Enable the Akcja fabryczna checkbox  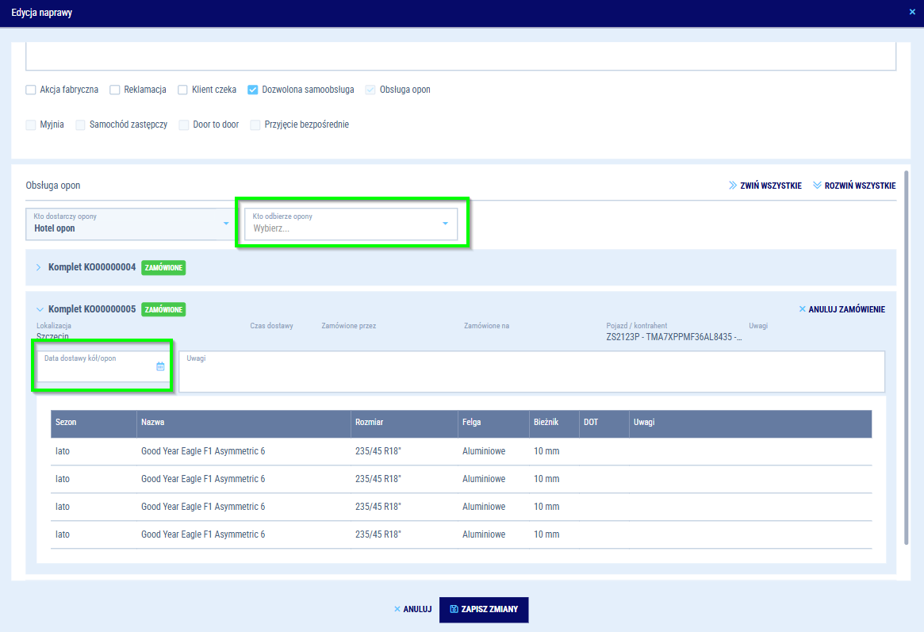31,90
